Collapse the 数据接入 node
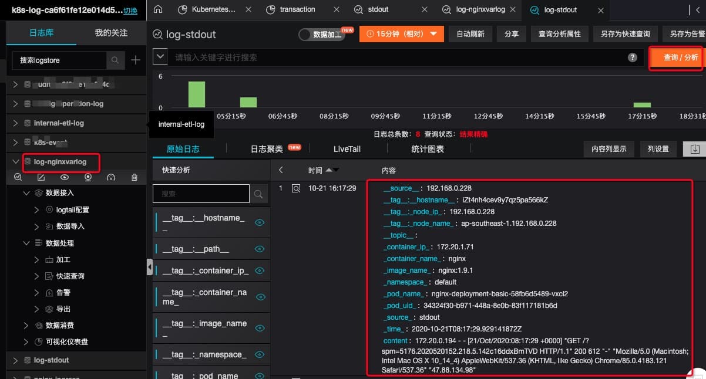The width and height of the screenshot is (706, 379). tap(26, 192)
